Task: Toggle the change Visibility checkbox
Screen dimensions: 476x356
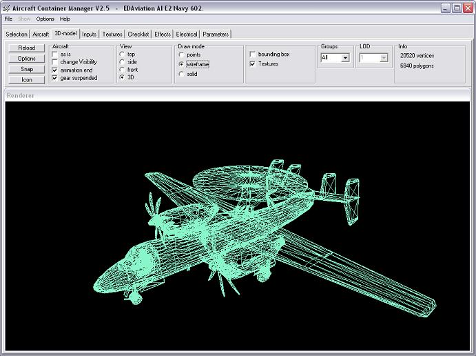Action: [55, 62]
